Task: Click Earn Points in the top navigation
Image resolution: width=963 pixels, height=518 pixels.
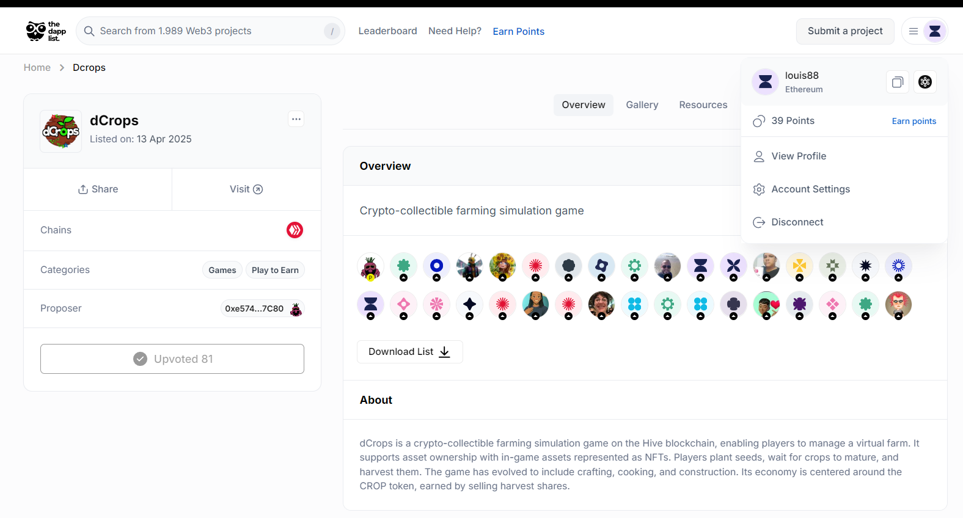Action: pyautogui.click(x=519, y=32)
